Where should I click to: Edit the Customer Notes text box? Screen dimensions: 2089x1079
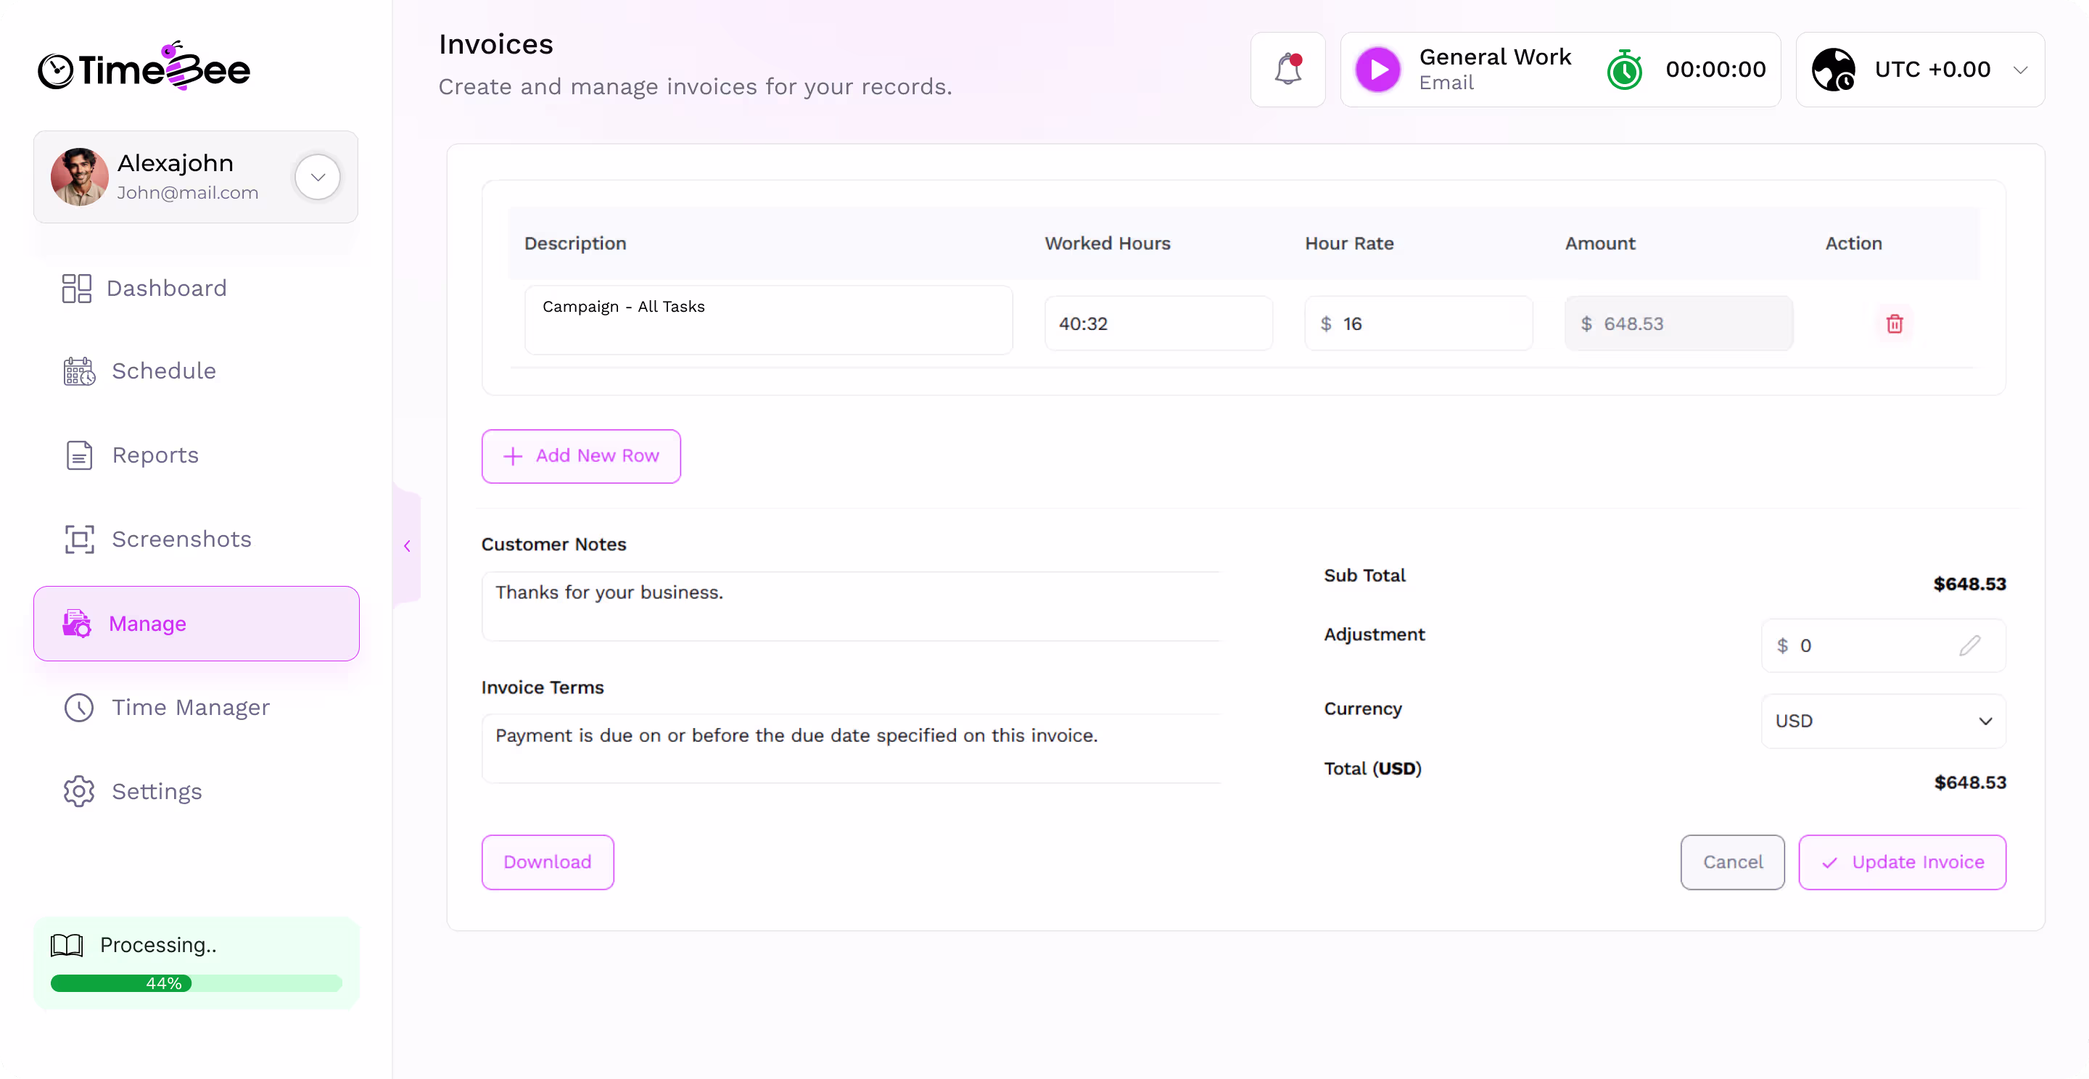click(852, 606)
